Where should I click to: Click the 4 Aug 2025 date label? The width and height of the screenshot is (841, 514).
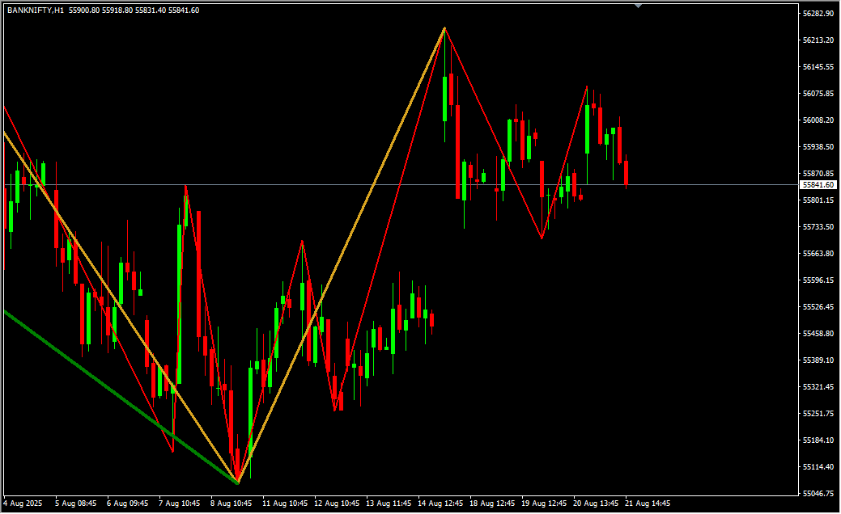coord(24,503)
